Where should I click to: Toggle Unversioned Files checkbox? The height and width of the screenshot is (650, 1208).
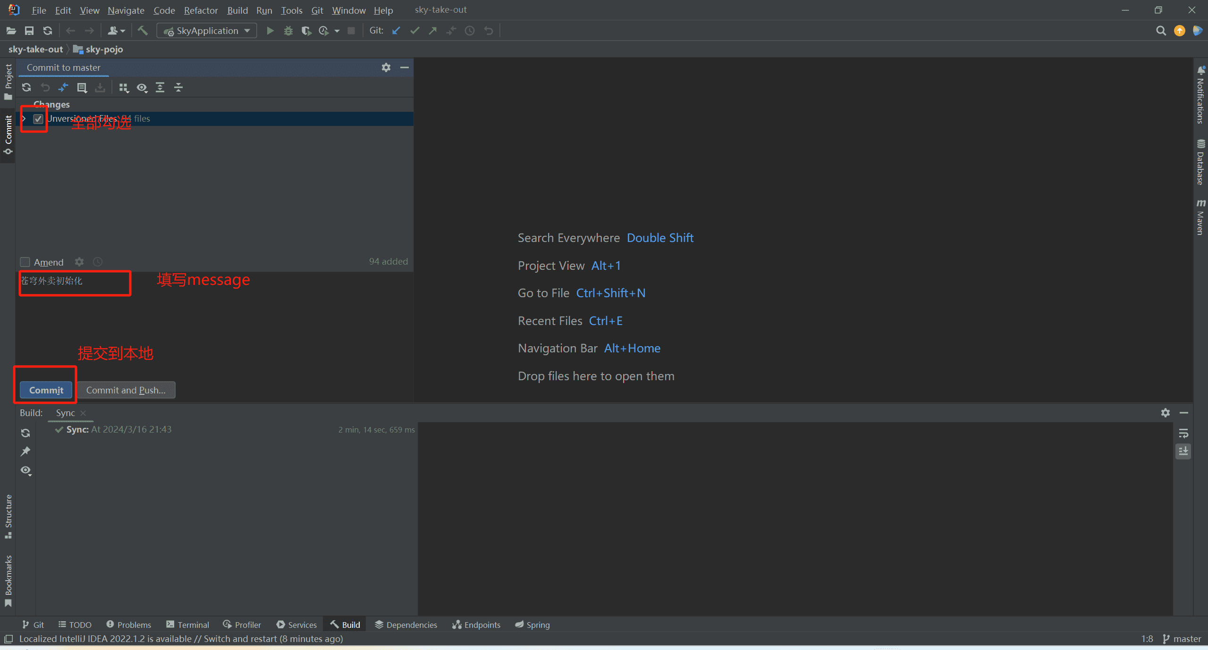[38, 119]
